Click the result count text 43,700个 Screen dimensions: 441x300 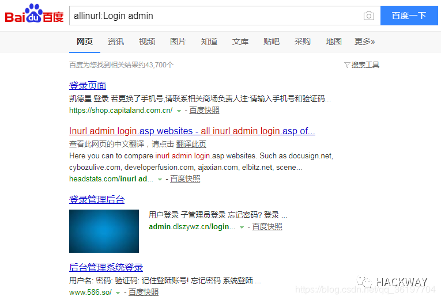pyautogui.click(x=160, y=65)
